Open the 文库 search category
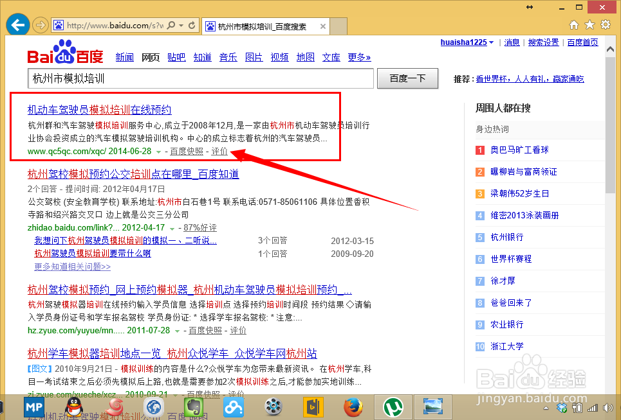The width and height of the screenshot is (621, 420). point(331,57)
